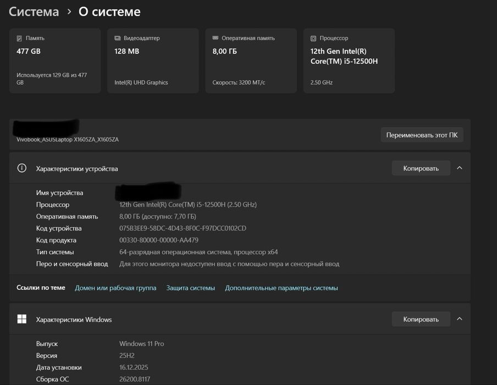
Task: Copy Windows specs via Копировать button
Action: (x=421, y=319)
